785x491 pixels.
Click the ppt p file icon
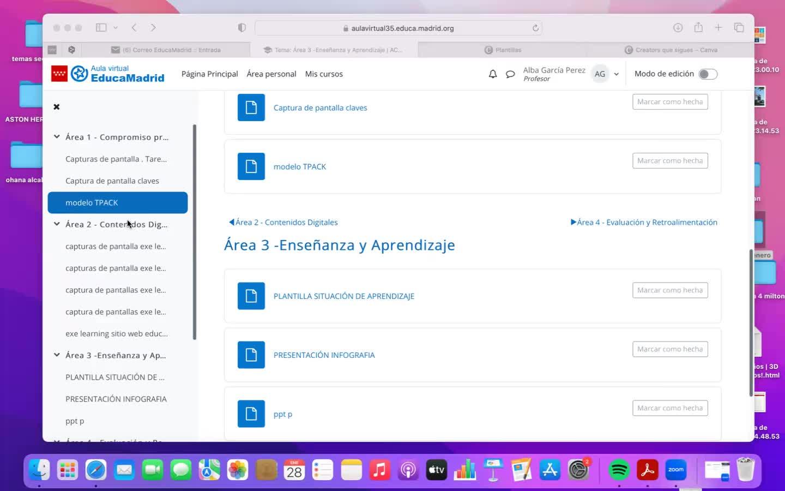pyautogui.click(x=251, y=414)
